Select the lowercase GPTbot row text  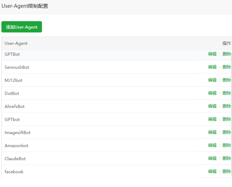click(12, 119)
